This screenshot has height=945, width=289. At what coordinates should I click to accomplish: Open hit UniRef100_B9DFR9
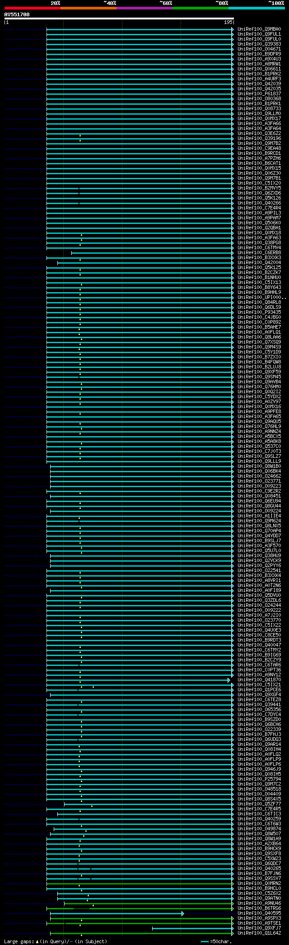click(259, 54)
